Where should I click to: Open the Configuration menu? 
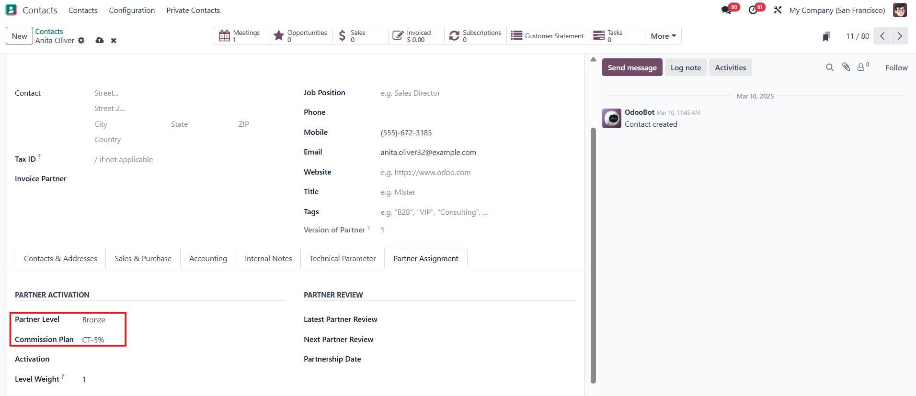(x=132, y=10)
